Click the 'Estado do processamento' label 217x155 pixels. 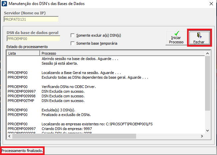27,47
